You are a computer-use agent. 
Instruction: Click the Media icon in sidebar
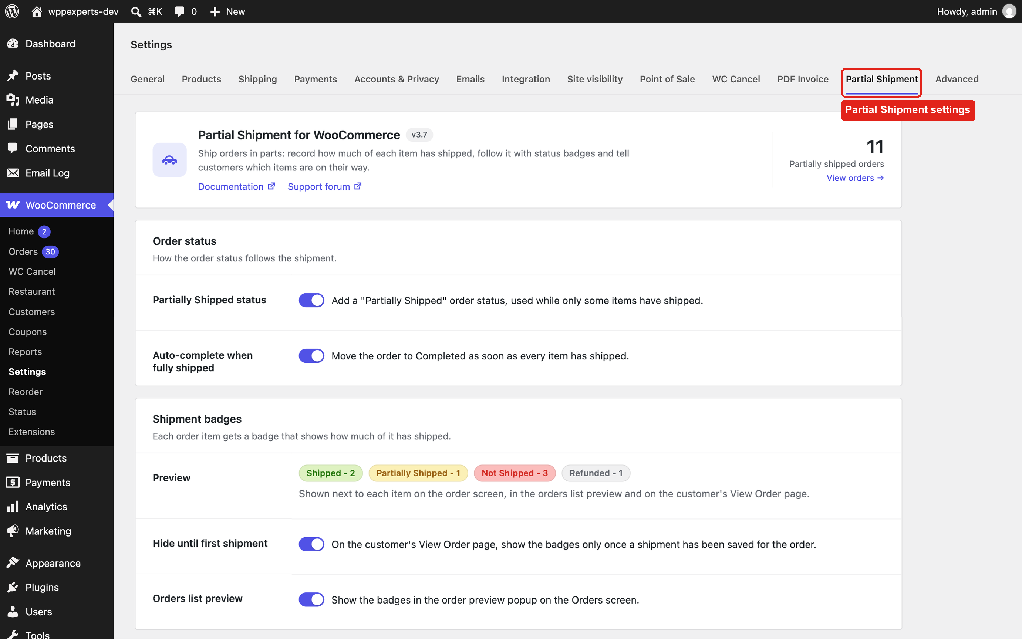tap(13, 100)
